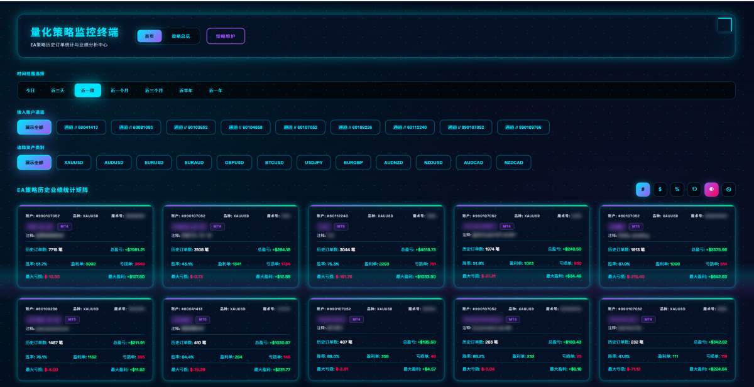
Task: Filter assets by EURUSD
Action: [x=154, y=162]
